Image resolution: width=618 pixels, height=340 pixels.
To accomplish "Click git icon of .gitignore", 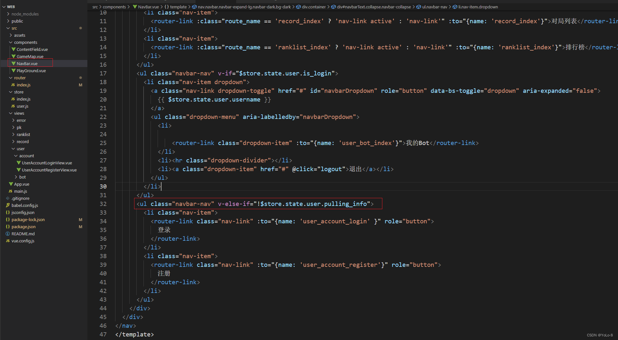I will (8, 198).
